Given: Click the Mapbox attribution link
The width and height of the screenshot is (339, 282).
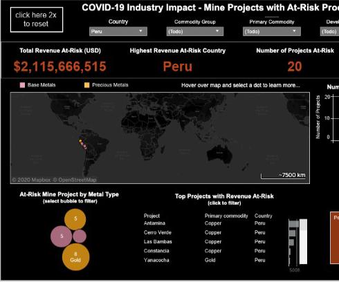Looking at the screenshot, I should 31,180.
